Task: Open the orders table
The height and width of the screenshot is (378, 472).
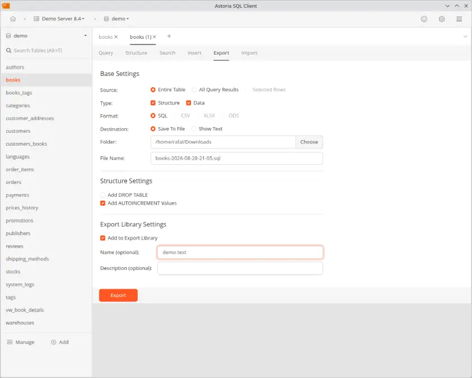Action: [46, 182]
